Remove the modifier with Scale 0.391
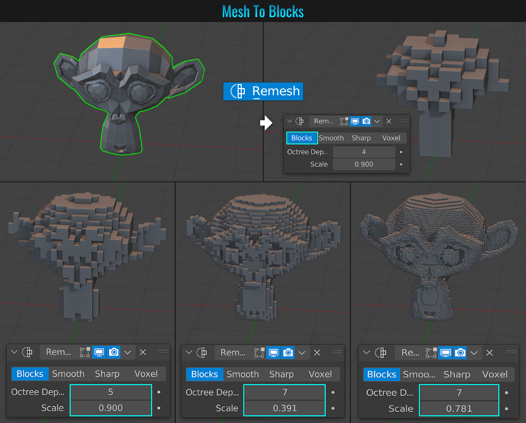This screenshot has width=526, height=423. click(317, 352)
